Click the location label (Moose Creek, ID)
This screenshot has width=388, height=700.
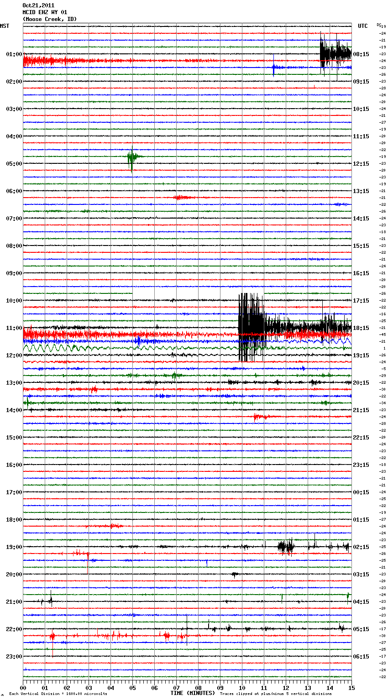[x=49, y=19]
